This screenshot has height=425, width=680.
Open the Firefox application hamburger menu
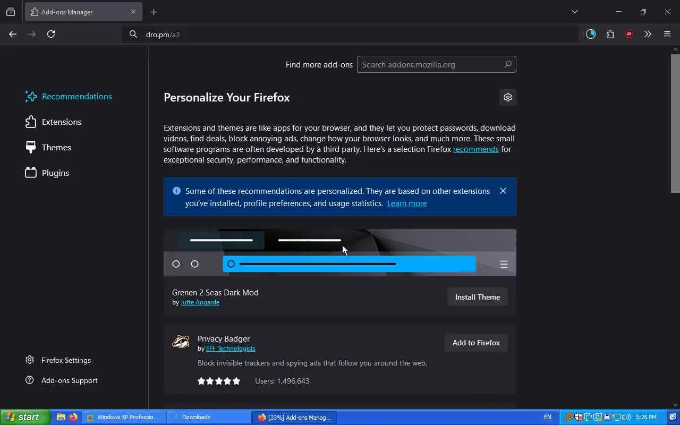pos(667,34)
